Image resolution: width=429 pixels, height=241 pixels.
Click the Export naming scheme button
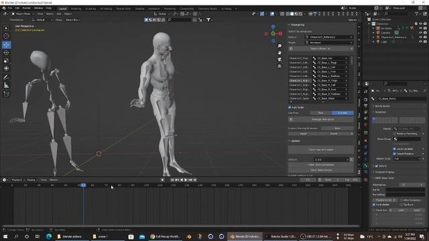(334, 134)
